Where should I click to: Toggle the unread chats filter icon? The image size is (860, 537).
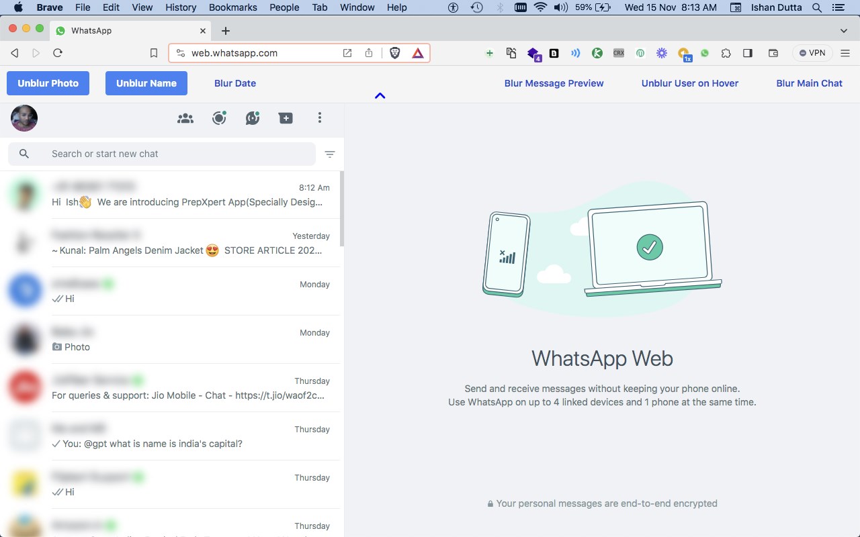point(330,154)
